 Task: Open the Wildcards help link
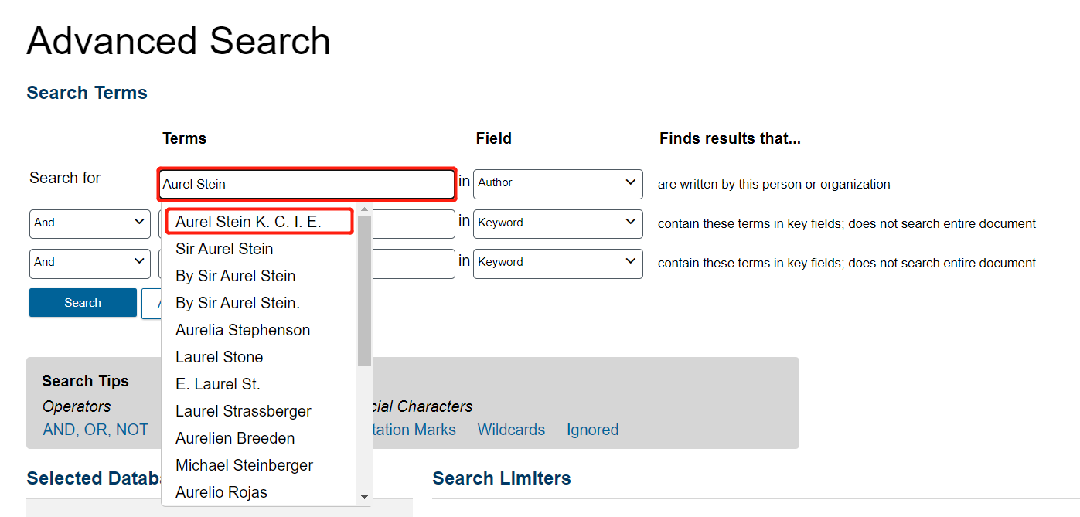(x=511, y=430)
